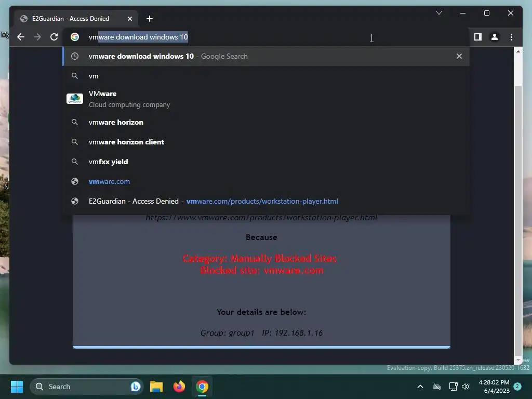Click the forward navigation arrow

[37, 37]
